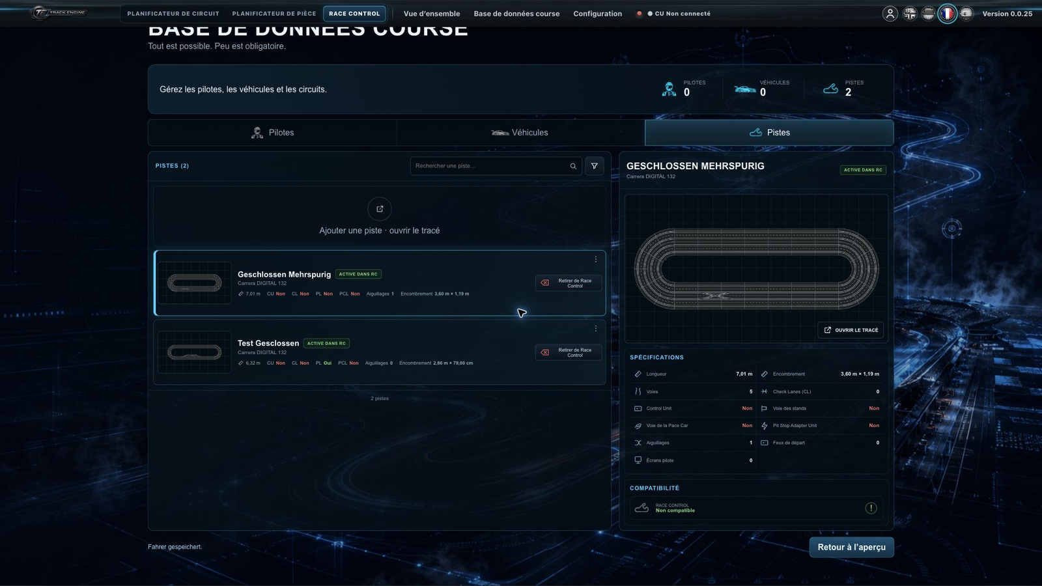The width and height of the screenshot is (1042, 586).
Task: Open three-dot menu for Geschlossen Mehrspurig
Action: coord(595,259)
